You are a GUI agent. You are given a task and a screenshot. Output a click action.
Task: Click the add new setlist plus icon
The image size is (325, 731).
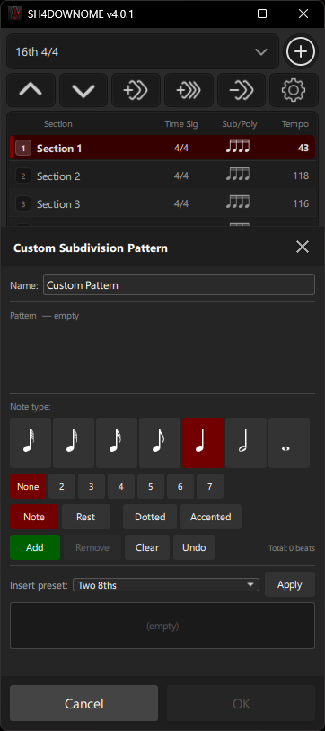coord(301,51)
